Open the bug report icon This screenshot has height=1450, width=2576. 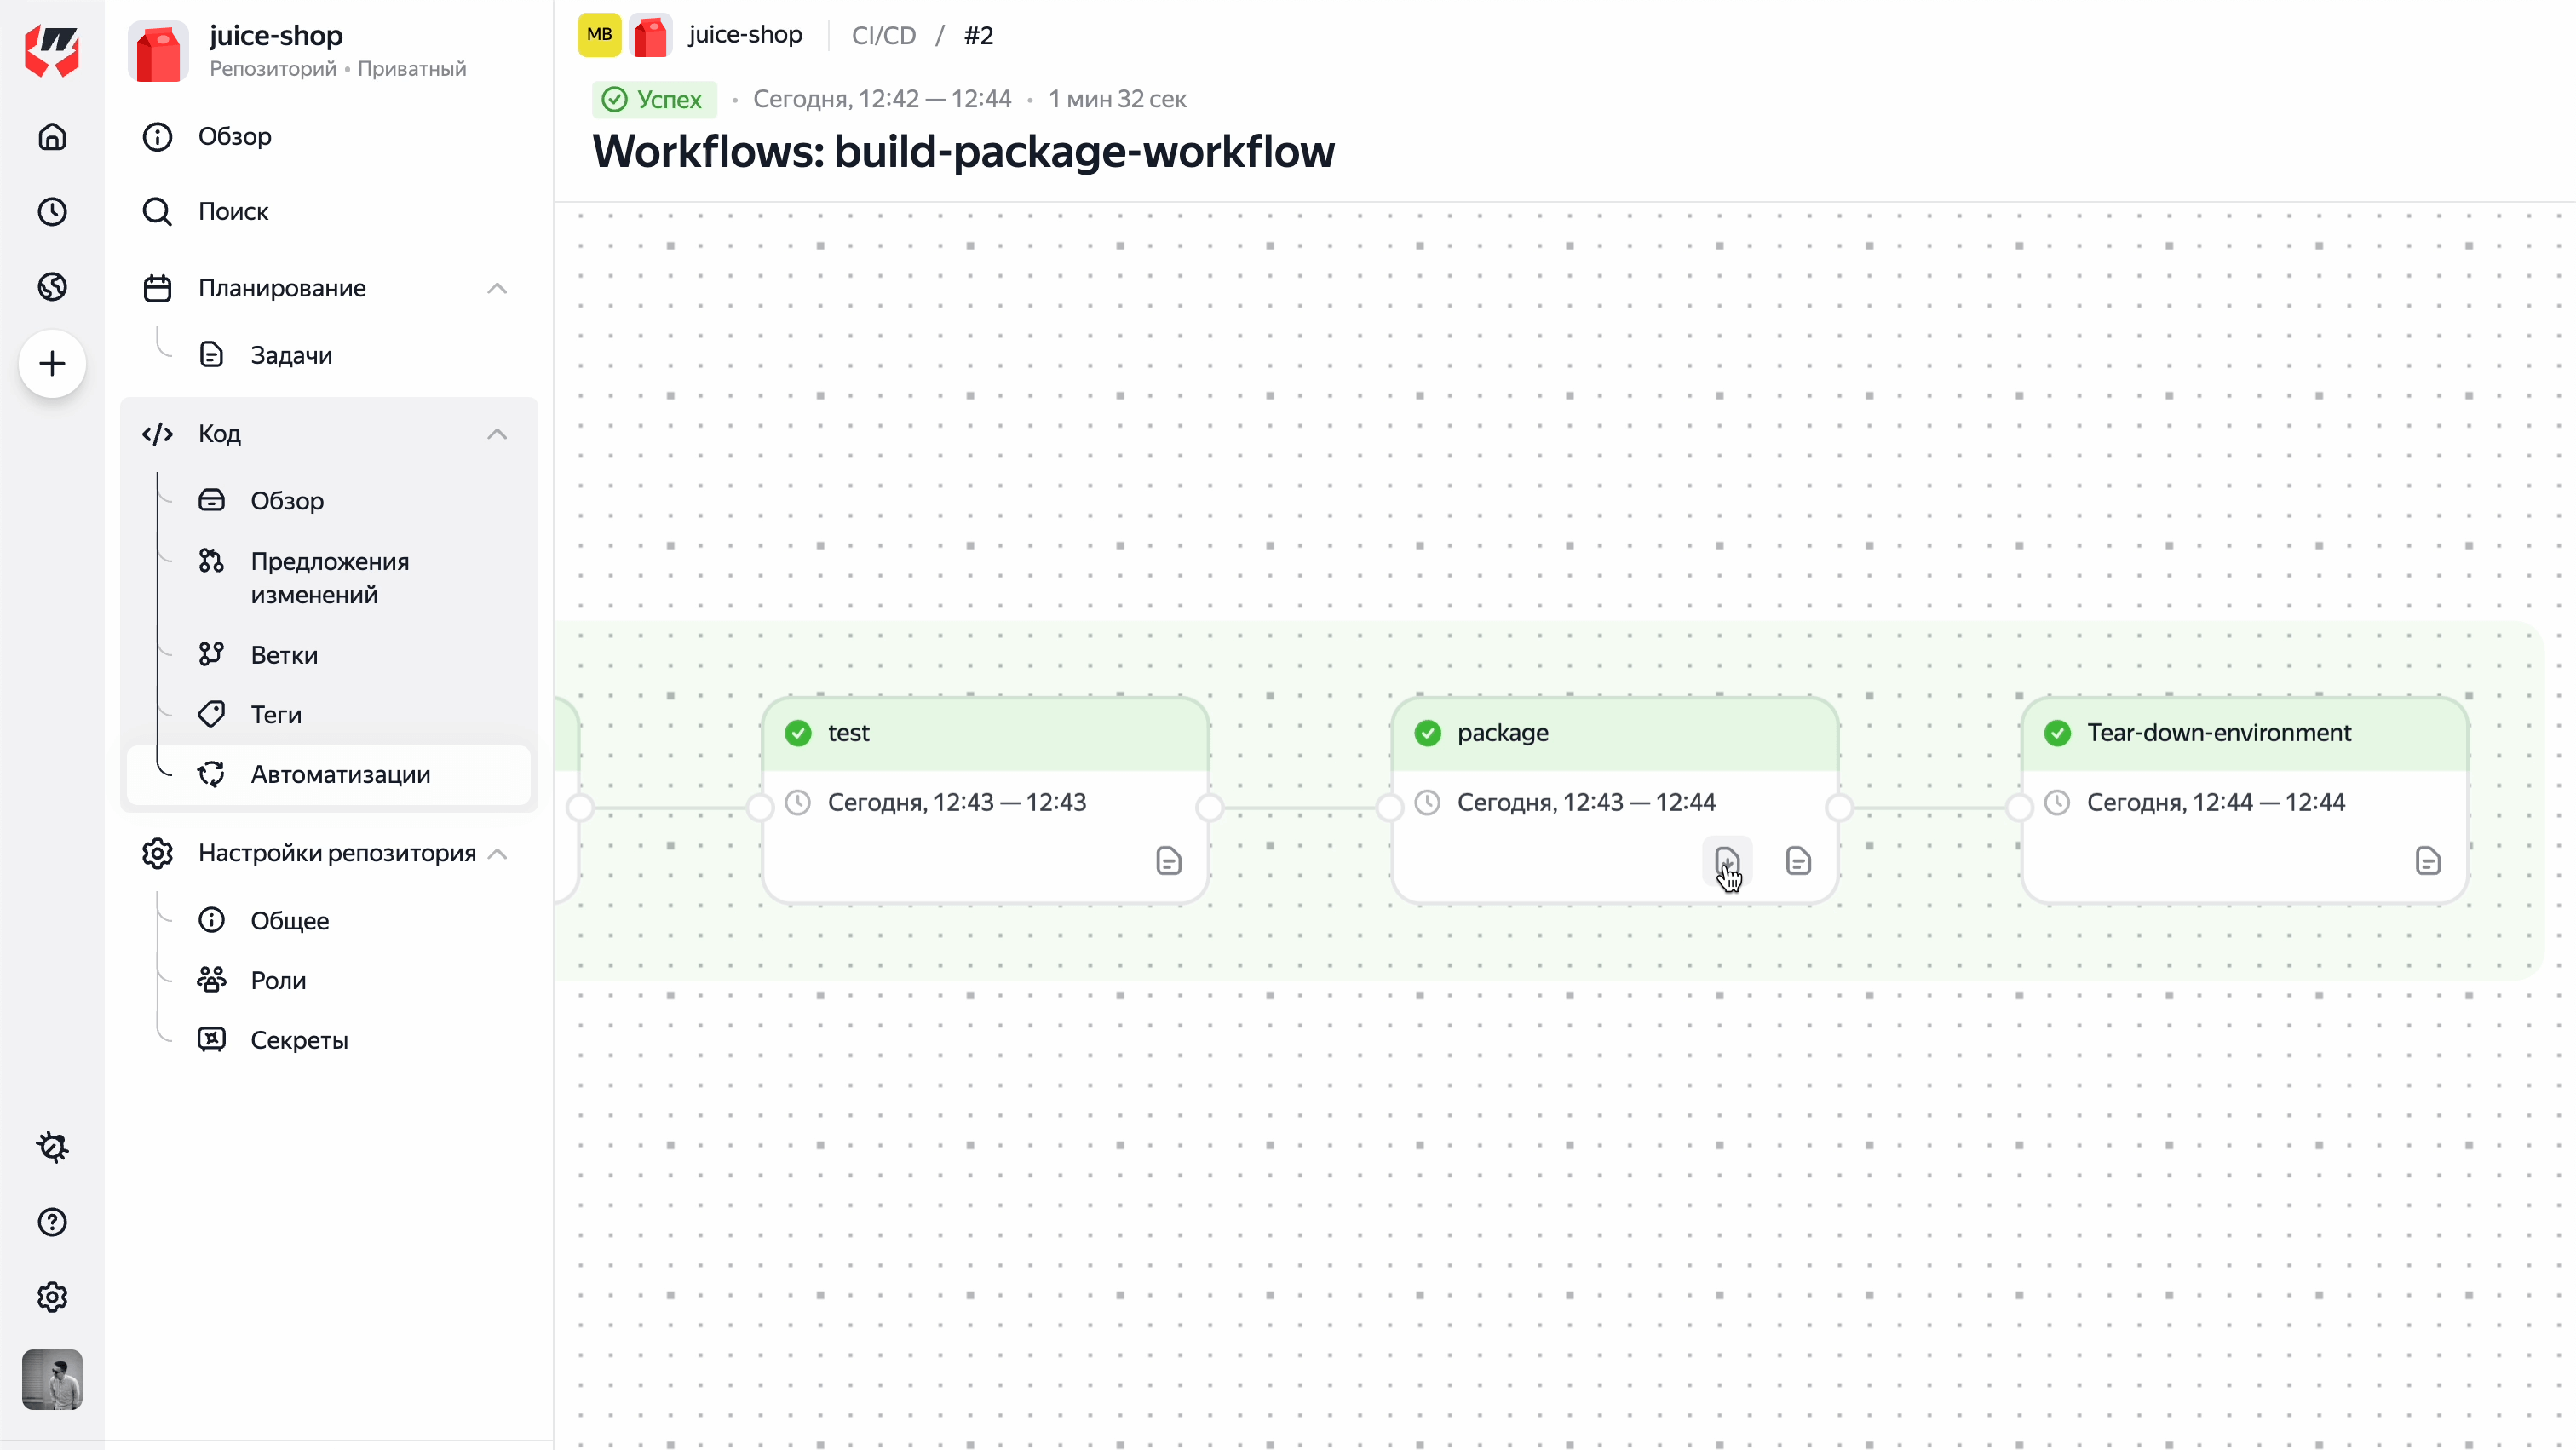point(52,1146)
